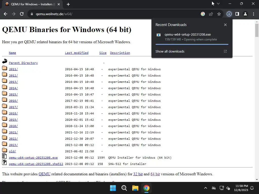This screenshot has width=259, height=194.
Task: Click the folder icon beside 2023/
Action: point(5,144)
